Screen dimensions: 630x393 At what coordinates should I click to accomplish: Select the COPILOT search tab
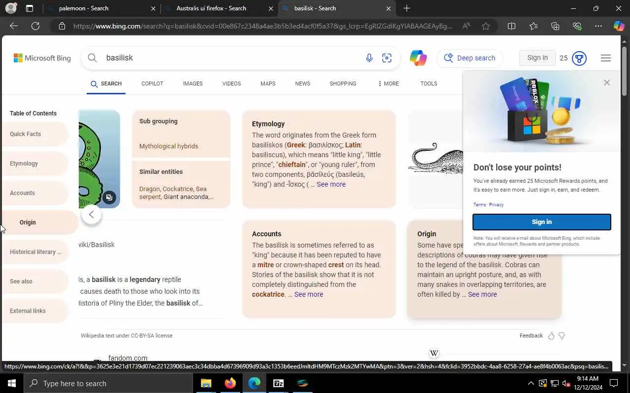[x=152, y=84]
